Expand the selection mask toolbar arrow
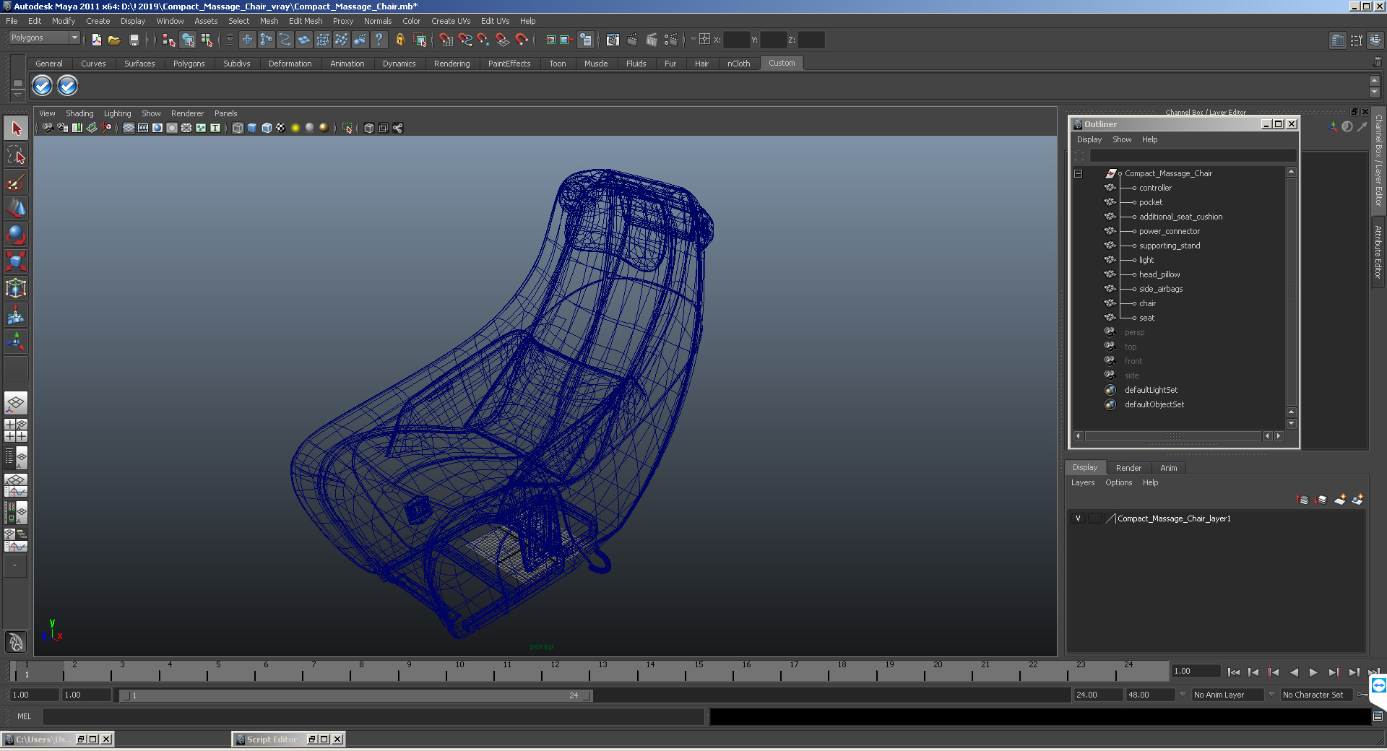Image resolution: width=1387 pixels, height=751 pixels. (x=230, y=40)
